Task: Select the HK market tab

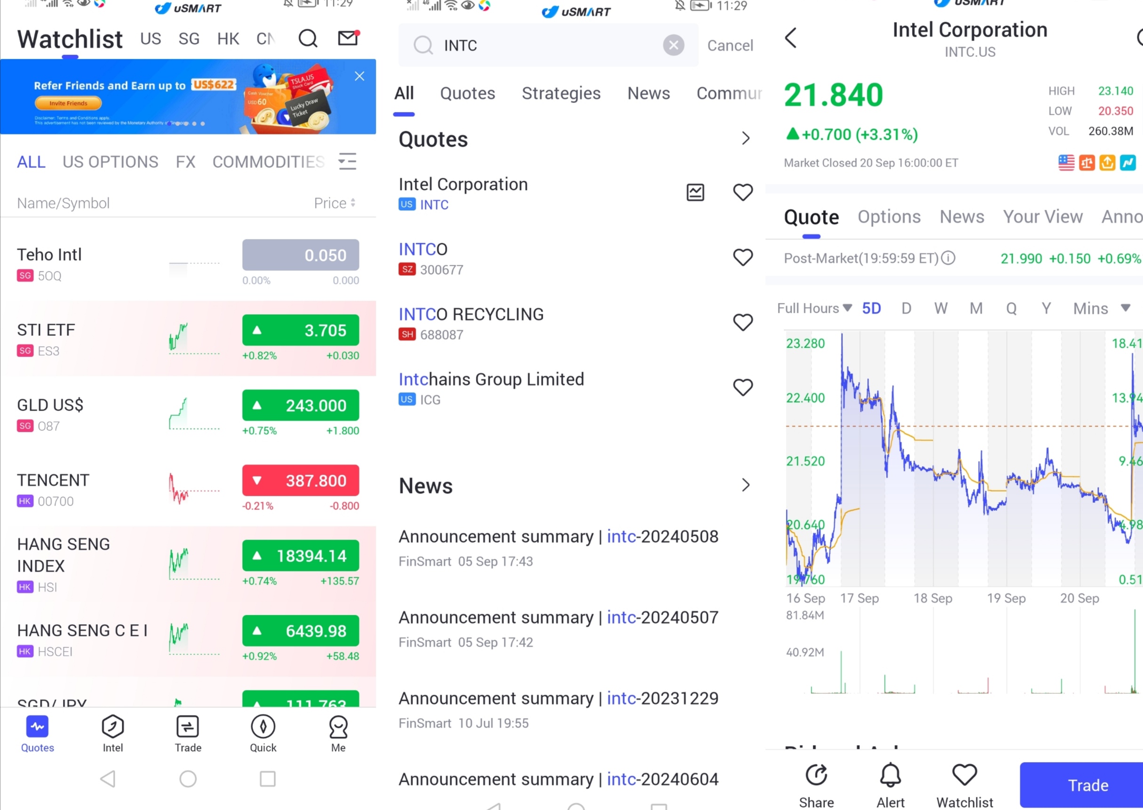Action: pos(229,39)
